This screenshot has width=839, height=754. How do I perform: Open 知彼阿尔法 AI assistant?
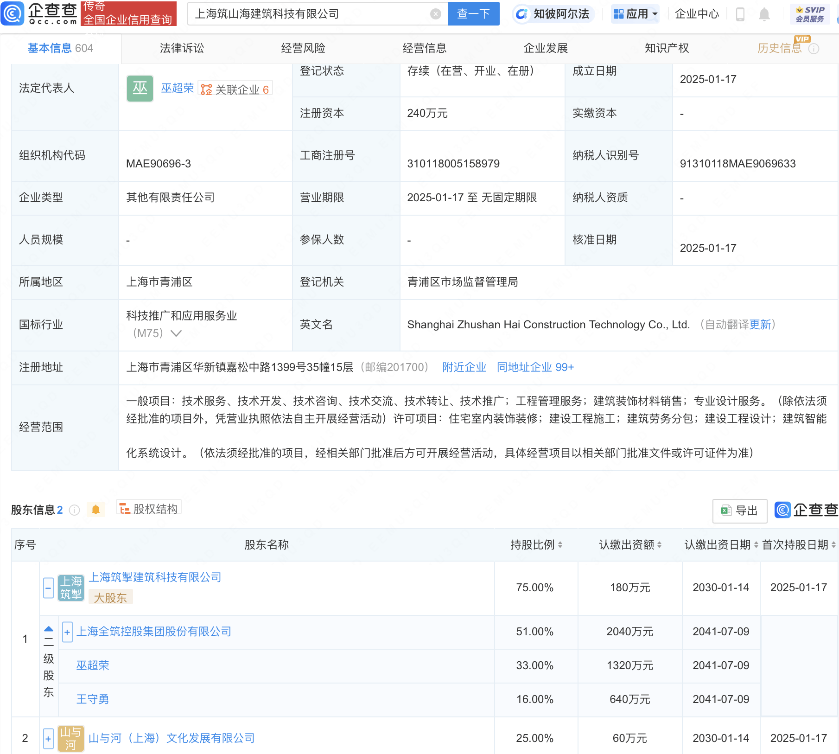[553, 14]
